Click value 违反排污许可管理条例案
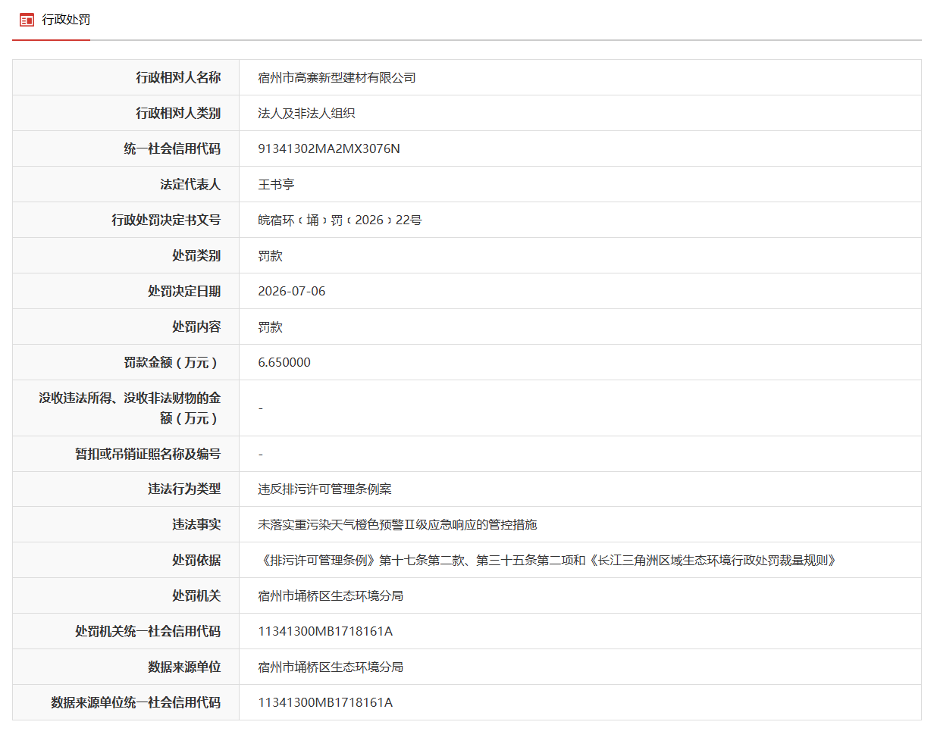This screenshot has height=750, width=934. (x=324, y=489)
